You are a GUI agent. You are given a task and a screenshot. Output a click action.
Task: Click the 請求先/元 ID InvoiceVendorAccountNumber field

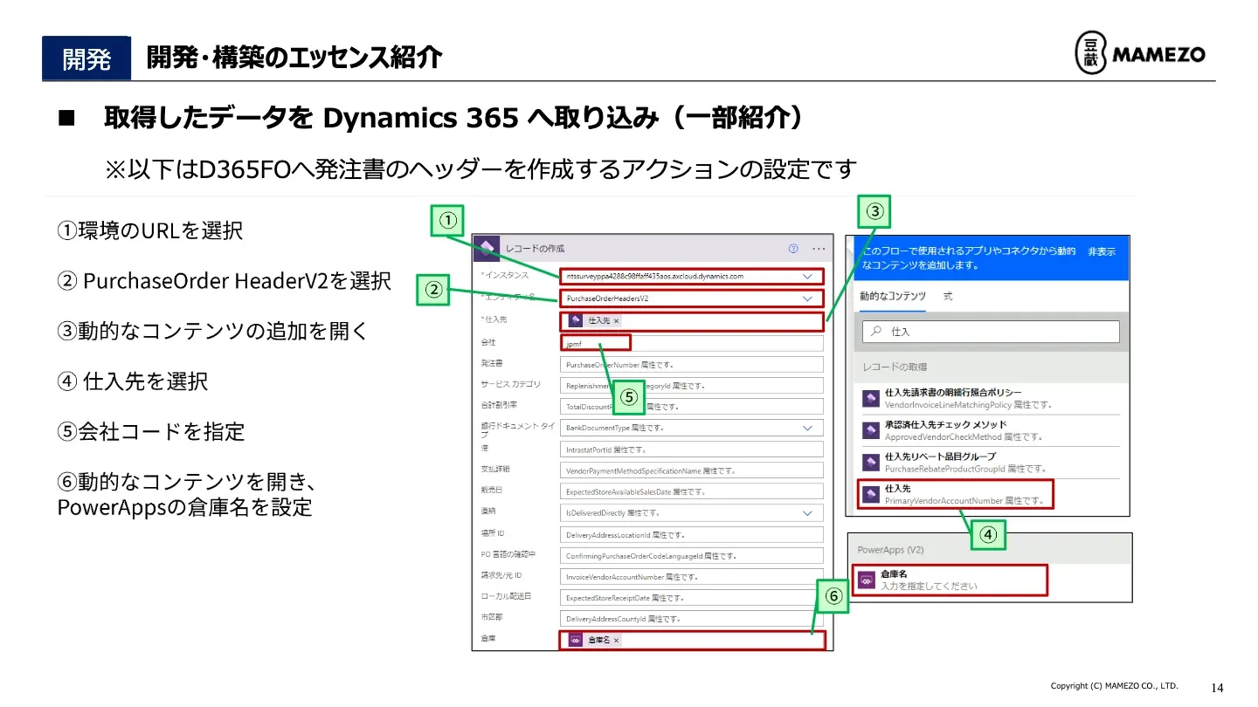coord(691,577)
